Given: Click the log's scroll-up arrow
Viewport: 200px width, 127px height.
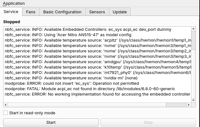Looking at the screenshot, I should 193,29.
